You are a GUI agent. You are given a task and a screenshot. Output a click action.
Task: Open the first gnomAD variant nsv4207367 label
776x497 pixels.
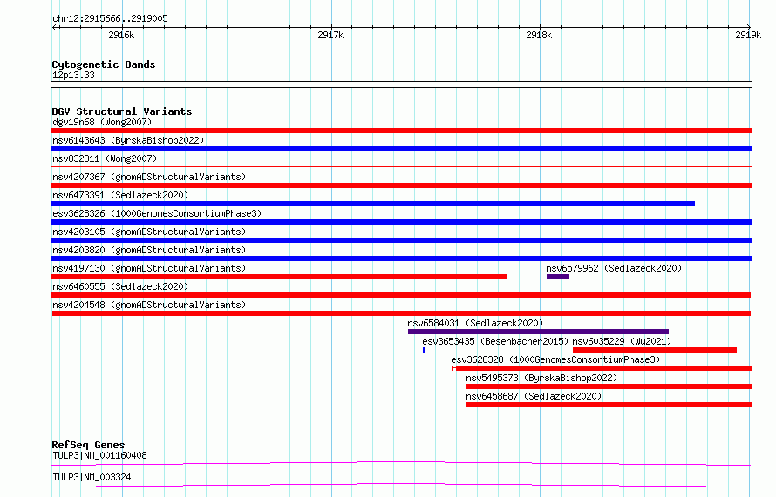point(149,177)
